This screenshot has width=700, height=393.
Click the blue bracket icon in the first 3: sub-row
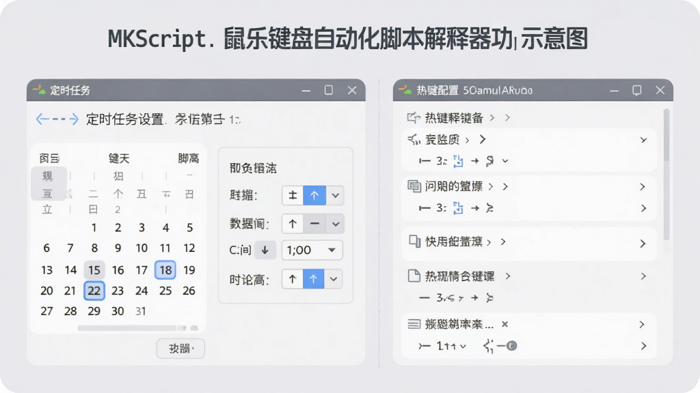coord(458,161)
